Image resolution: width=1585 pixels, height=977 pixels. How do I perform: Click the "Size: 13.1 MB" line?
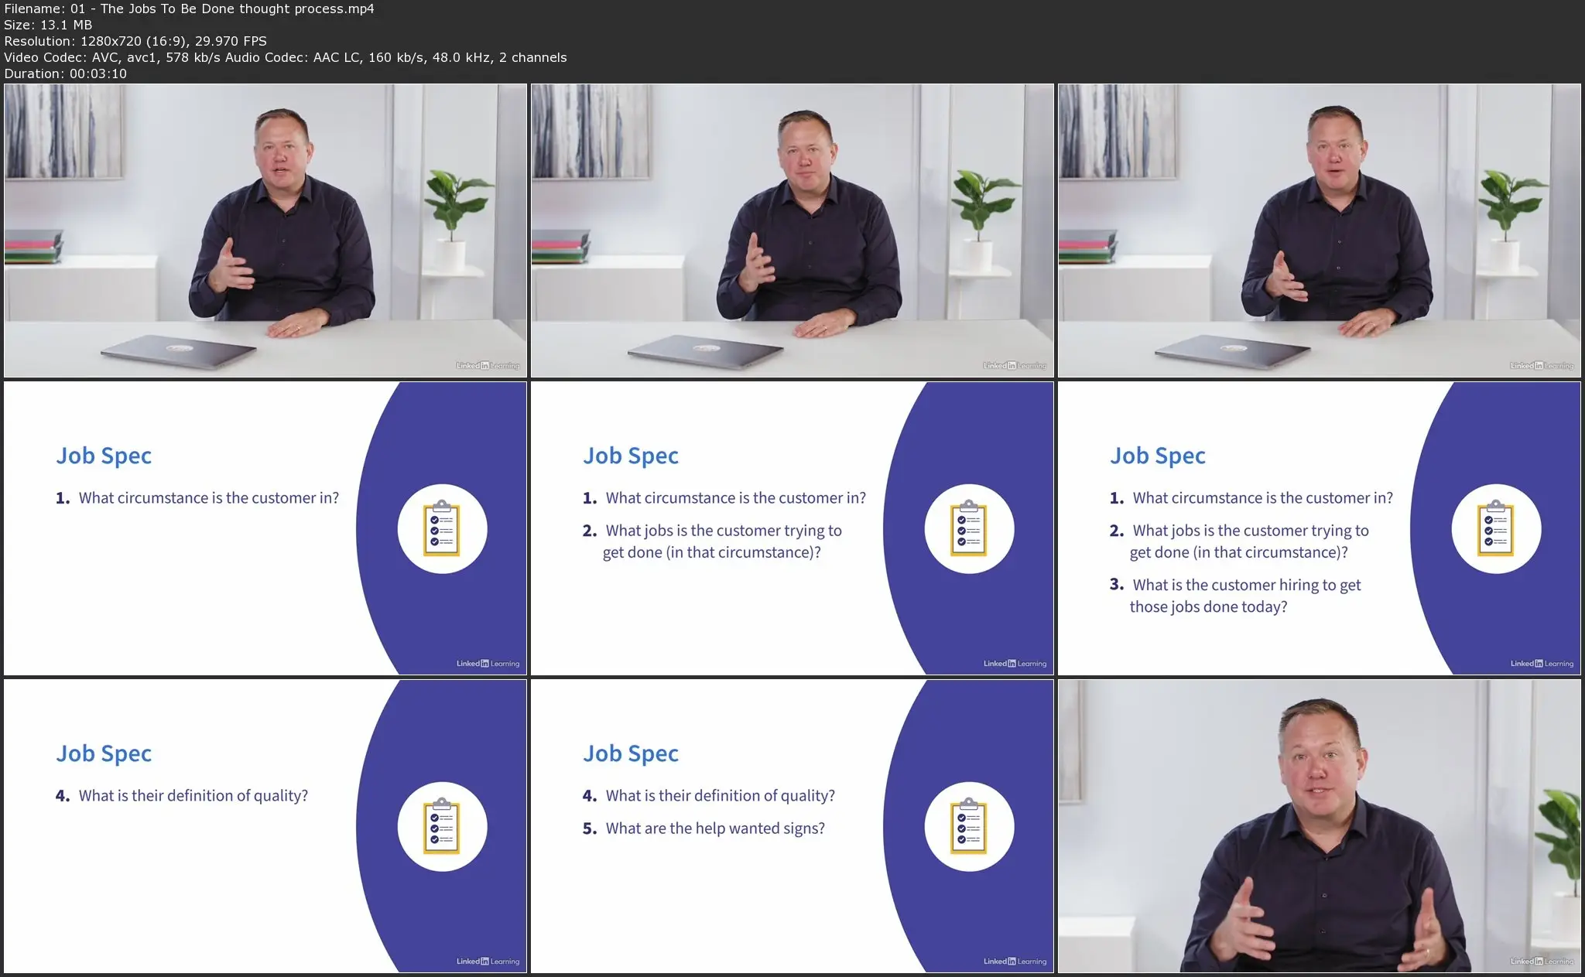tap(48, 25)
